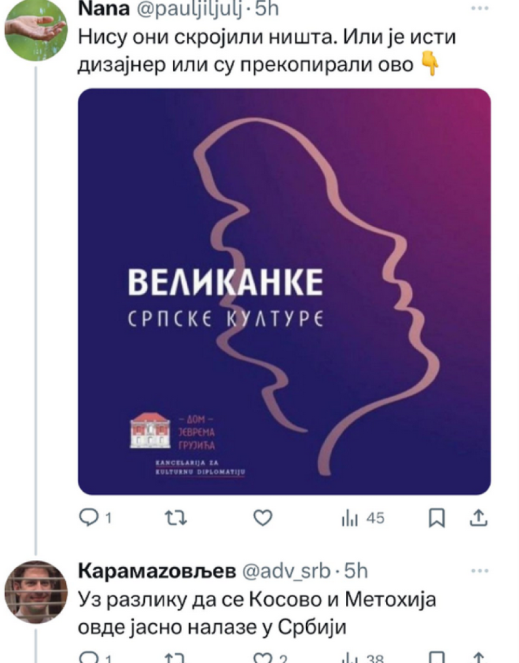This screenshot has height=663, width=519.
Task: Like Nana's tweet with heart icon
Action: 263,518
